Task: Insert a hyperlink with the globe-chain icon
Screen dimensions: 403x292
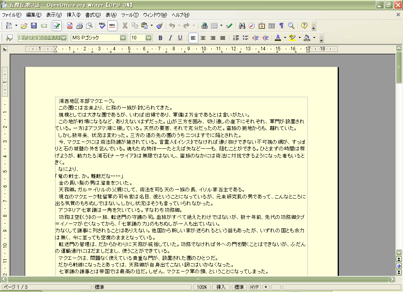Action: [x=205, y=26]
